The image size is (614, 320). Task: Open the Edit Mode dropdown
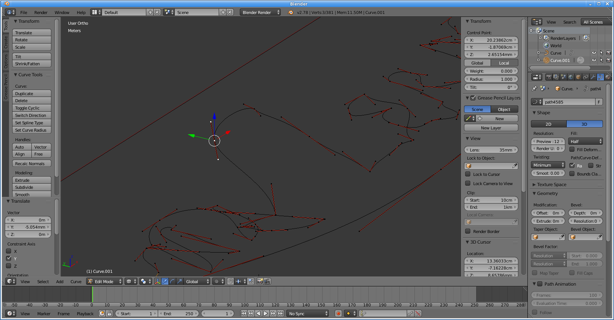pos(104,281)
